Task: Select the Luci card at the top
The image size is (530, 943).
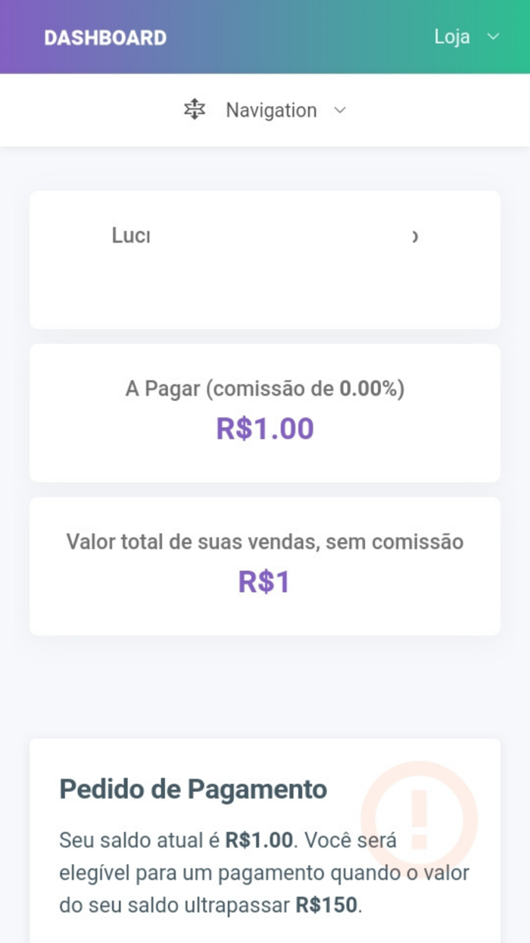Action: 265,258
